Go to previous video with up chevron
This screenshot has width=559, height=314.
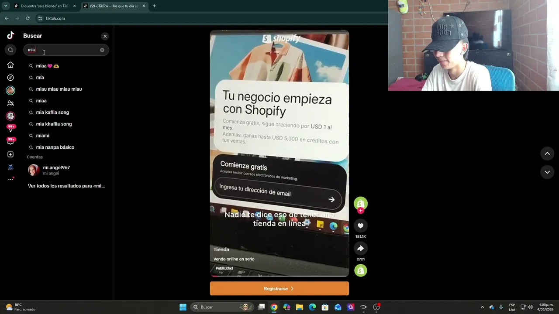tap(547, 154)
